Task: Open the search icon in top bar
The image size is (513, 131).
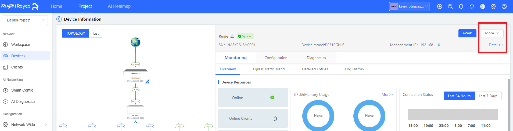Action: (450, 6)
